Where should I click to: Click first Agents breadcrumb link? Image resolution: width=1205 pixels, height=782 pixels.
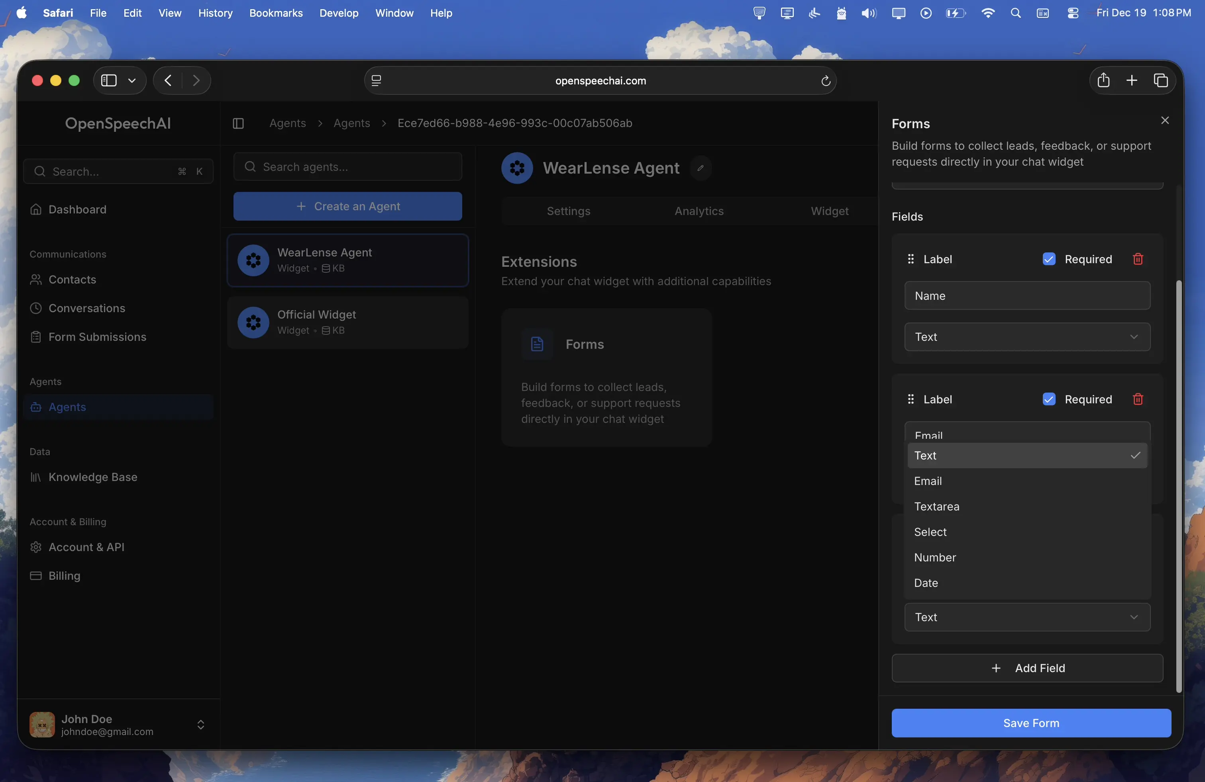pos(288,123)
